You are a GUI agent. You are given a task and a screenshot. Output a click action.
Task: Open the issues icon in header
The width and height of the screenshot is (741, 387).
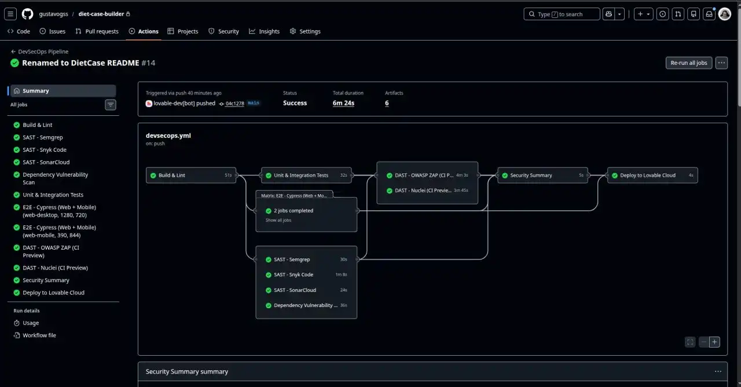click(x=663, y=14)
